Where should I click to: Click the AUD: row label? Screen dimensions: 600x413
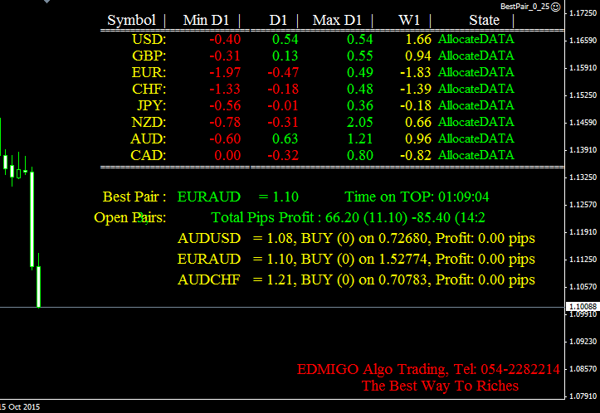[x=148, y=138]
